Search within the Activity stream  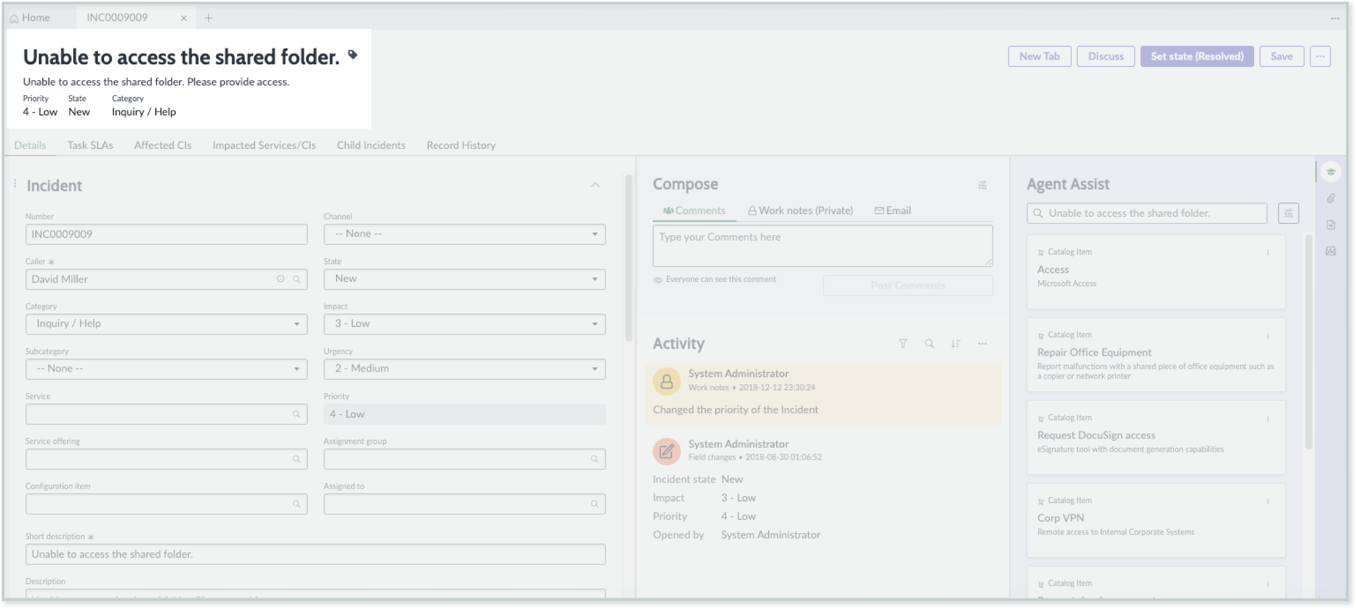[930, 343]
